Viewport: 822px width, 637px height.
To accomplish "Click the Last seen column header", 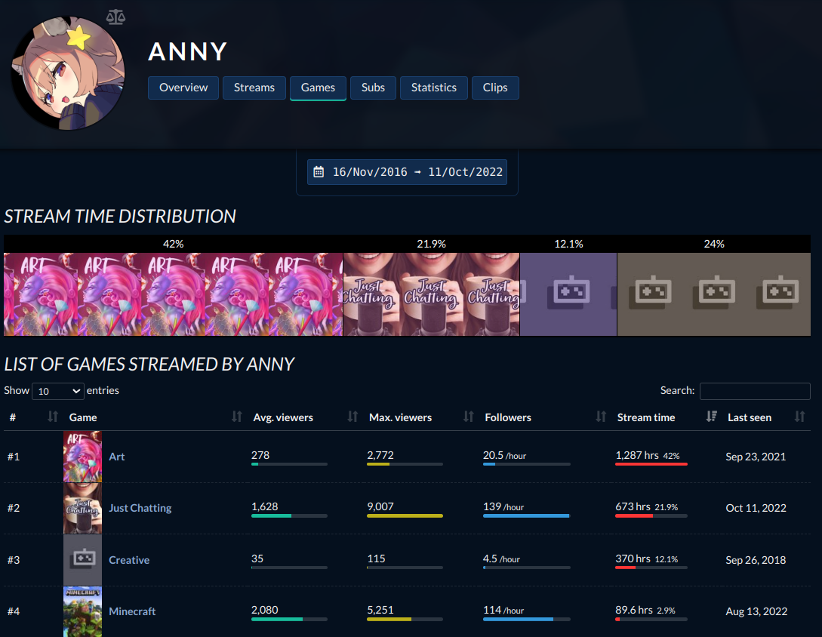I will [x=749, y=417].
